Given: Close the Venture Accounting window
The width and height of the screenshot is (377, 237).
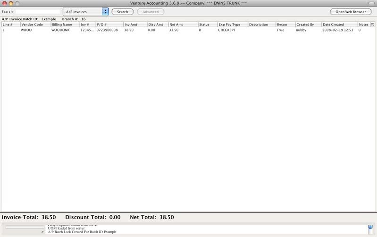Looking at the screenshot, I should click(5, 3).
